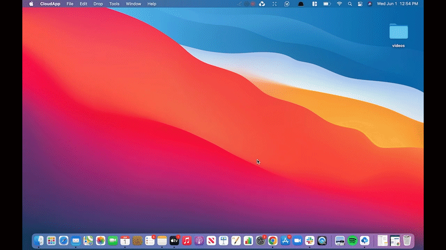
Task: Launch FaceTime from the Dock
Action: (113, 241)
